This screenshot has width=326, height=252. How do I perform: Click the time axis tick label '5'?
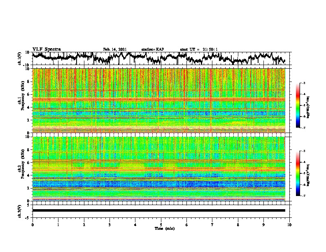pos(161,225)
